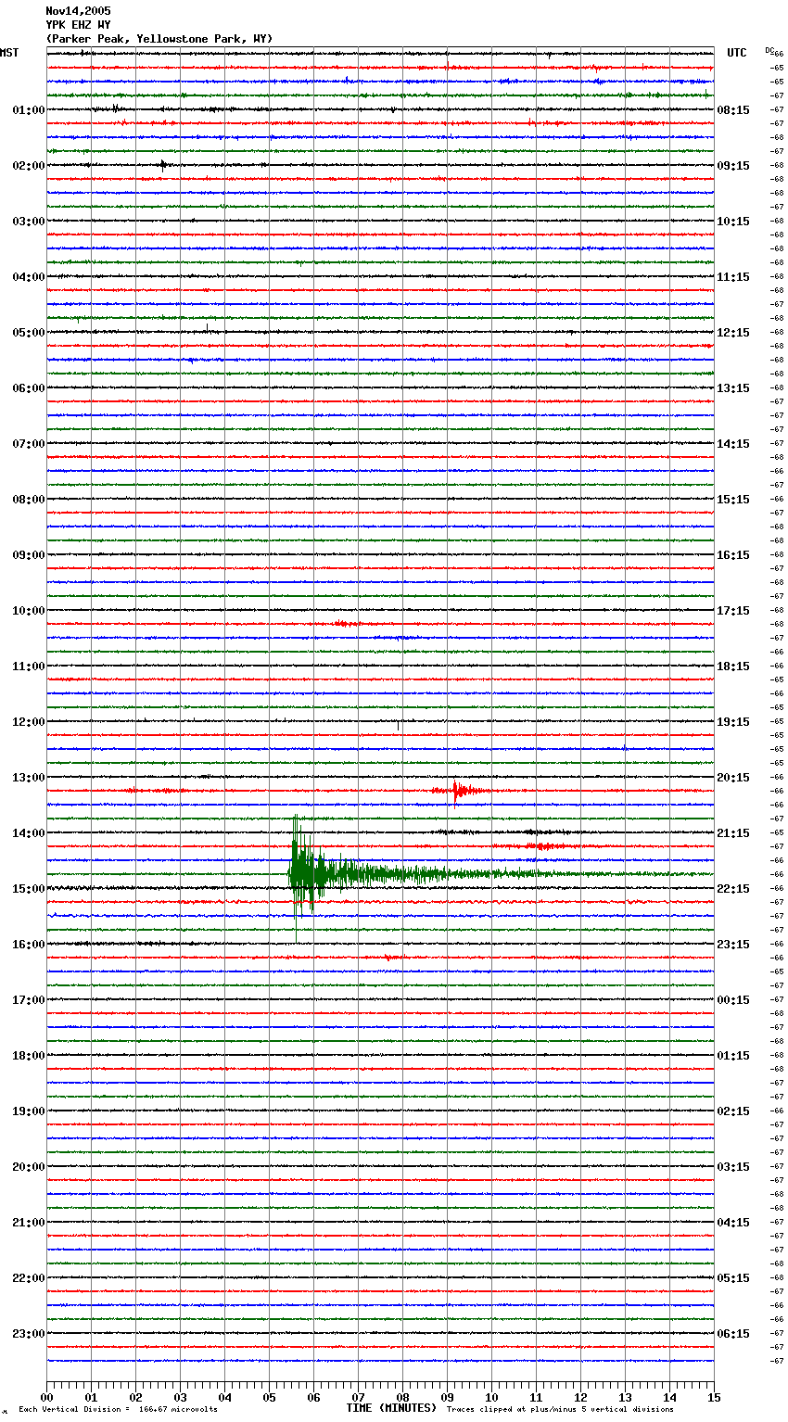Select minute 09 on the bottom axis

click(447, 1397)
